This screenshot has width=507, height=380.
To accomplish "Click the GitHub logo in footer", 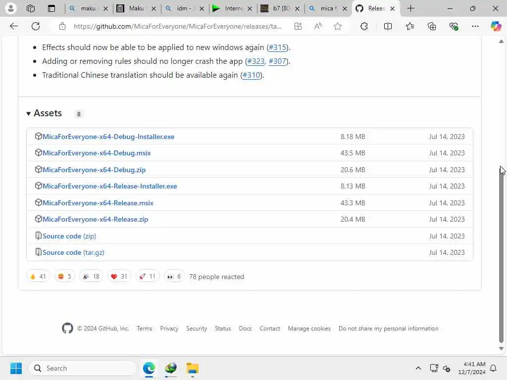I will pyautogui.click(x=67, y=328).
